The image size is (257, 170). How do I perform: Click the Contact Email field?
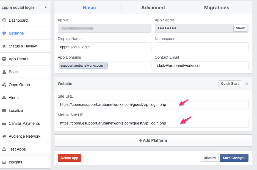tap(201, 66)
